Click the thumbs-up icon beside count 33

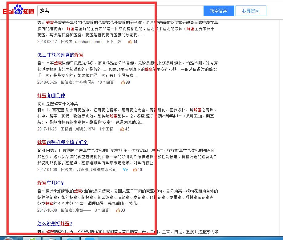click(118, 210)
